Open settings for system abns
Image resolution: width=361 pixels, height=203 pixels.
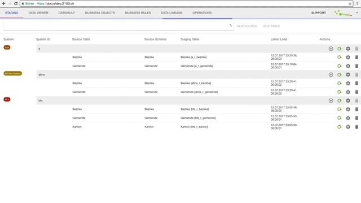coord(348,74)
